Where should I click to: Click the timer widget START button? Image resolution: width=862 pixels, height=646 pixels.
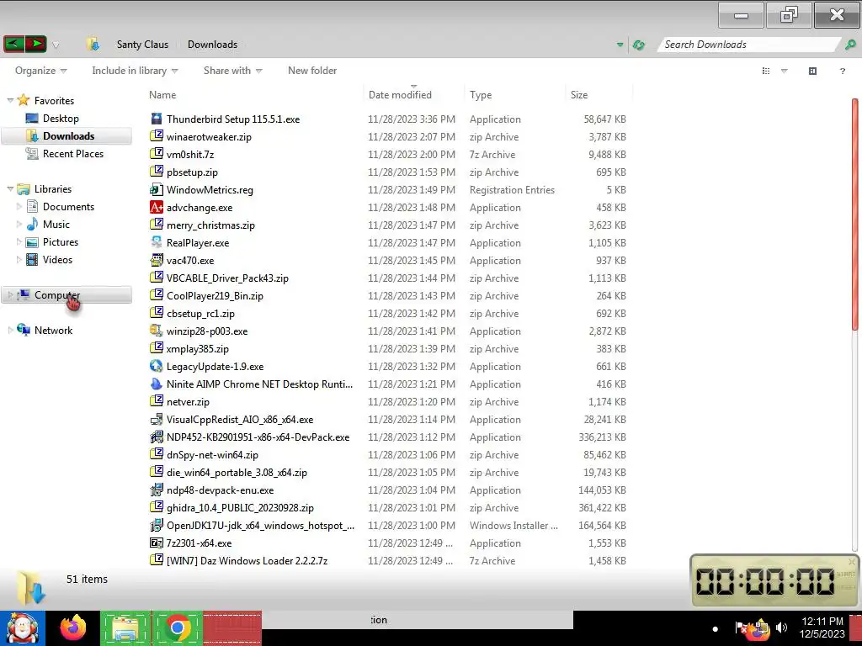(x=845, y=574)
